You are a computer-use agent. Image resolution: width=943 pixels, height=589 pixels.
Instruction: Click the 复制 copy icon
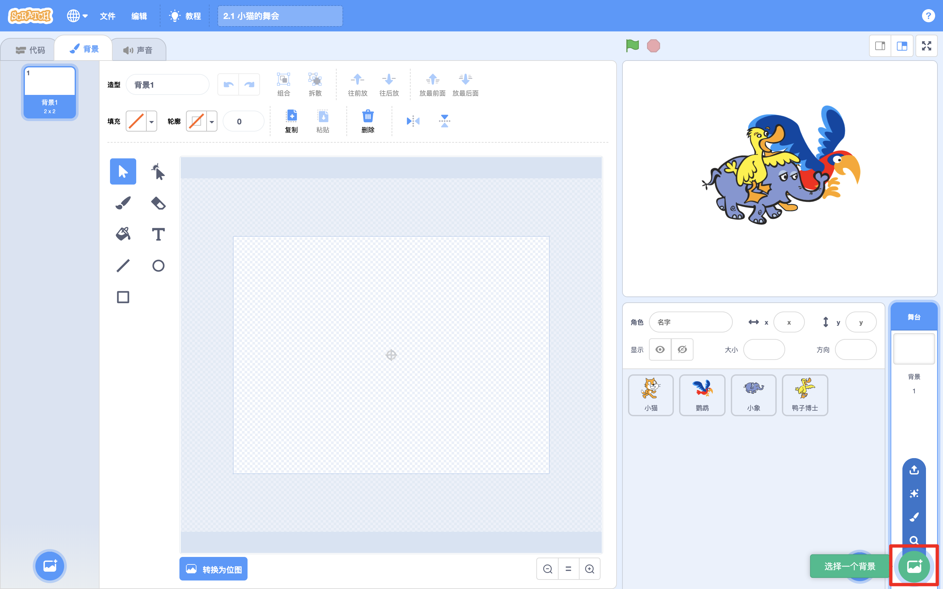point(291,116)
